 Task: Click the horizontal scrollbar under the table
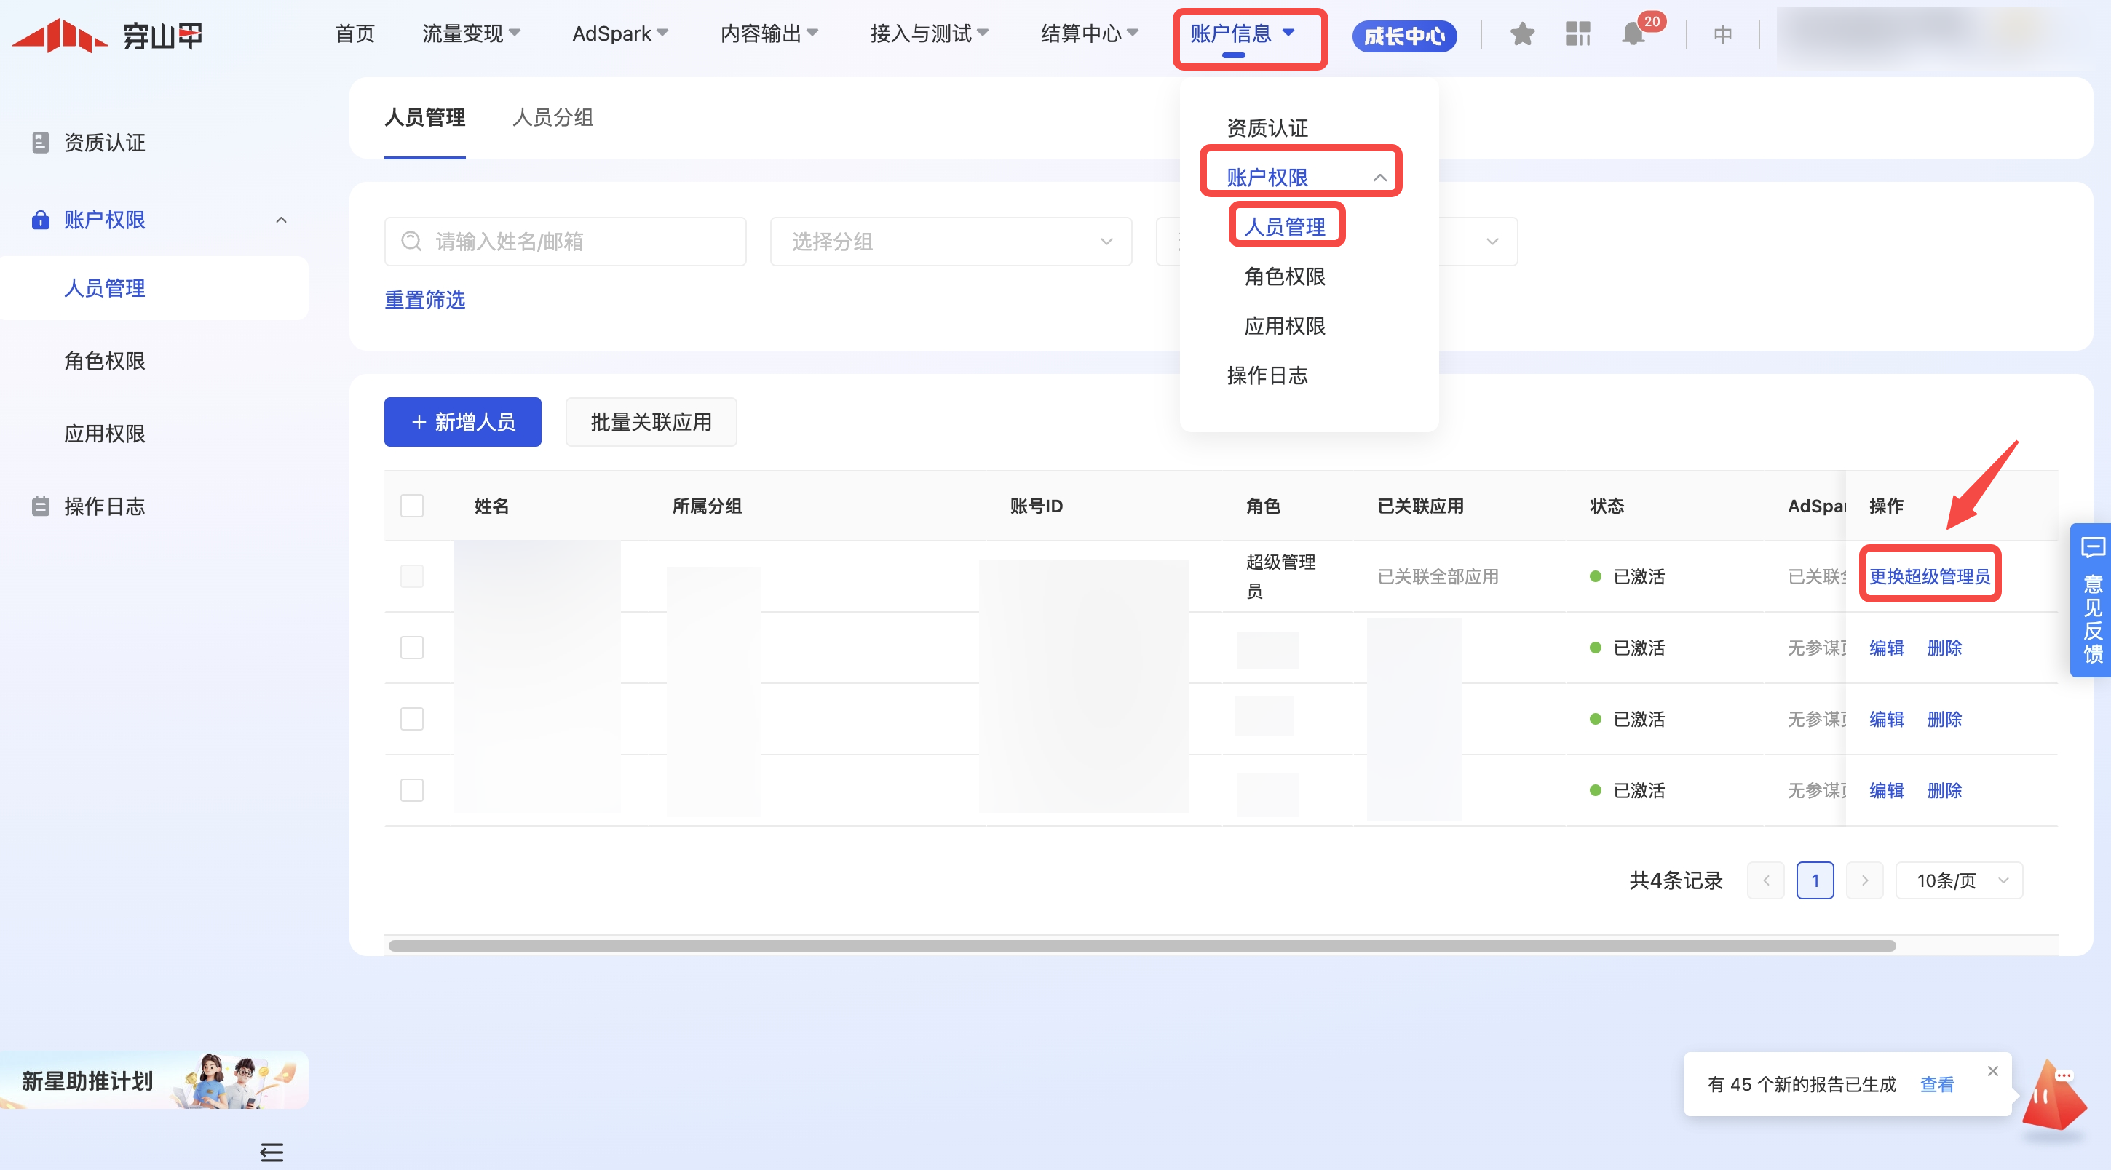click(x=1141, y=945)
